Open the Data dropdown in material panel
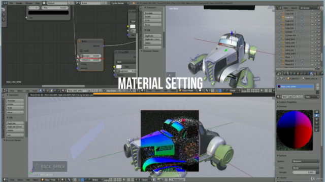This screenshot has height=182, width=325. click(x=312, y=97)
